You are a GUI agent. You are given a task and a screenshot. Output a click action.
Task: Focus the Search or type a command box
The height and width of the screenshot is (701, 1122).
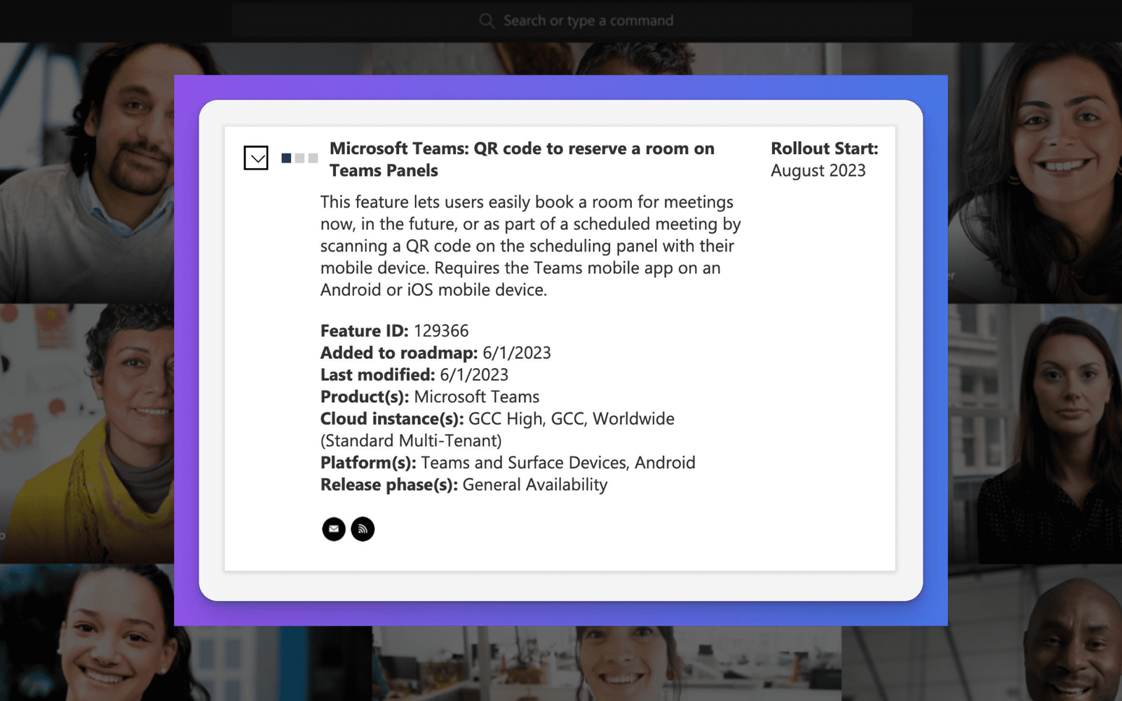[x=572, y=21]
